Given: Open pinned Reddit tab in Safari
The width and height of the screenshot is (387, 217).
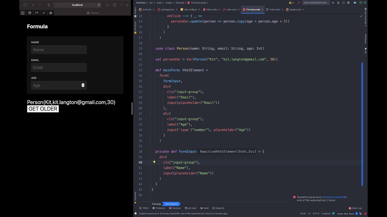Looking at the screenshot, I should point(50,13).
